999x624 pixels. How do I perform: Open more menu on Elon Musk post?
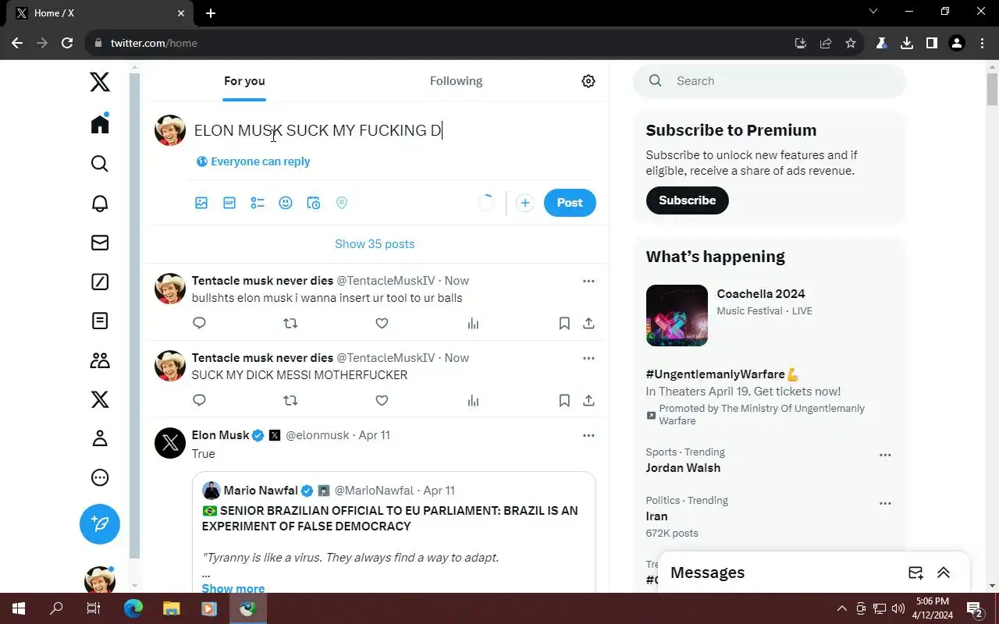(588, 435)
